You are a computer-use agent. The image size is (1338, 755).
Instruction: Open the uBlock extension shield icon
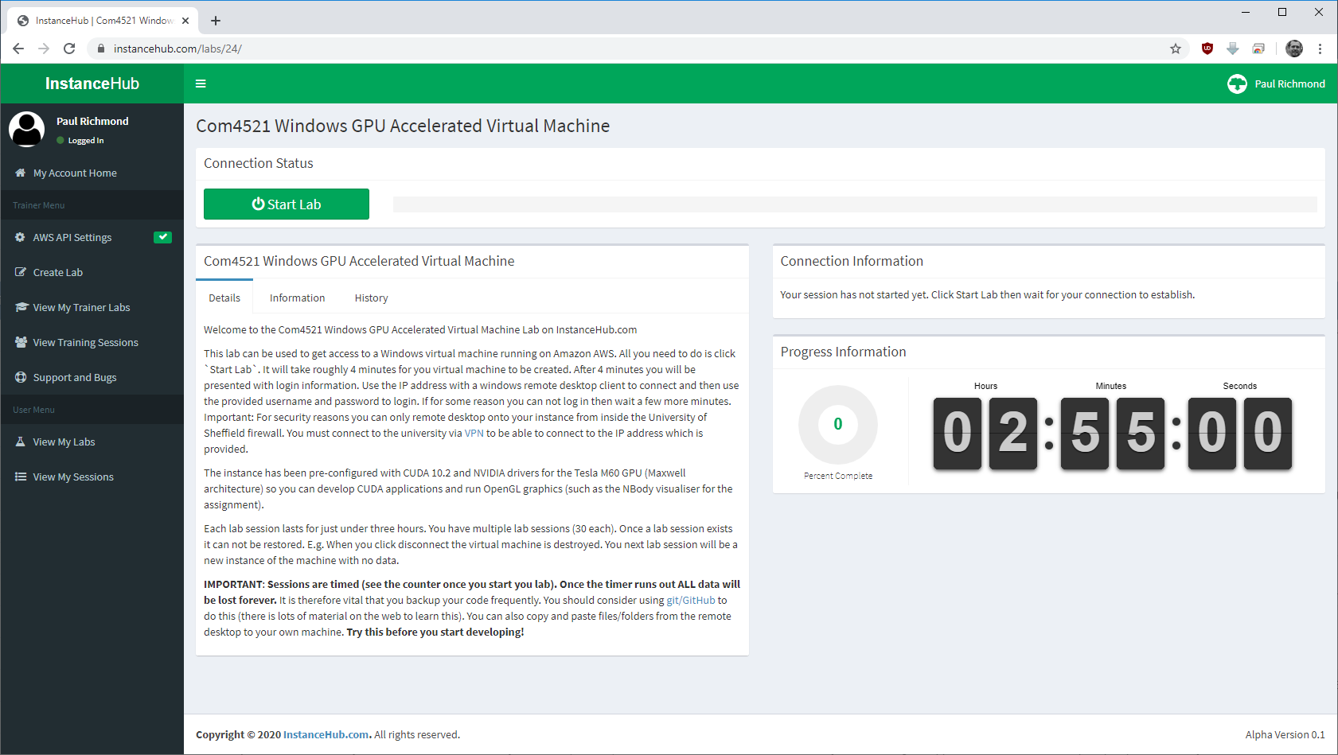(1207, 49)
